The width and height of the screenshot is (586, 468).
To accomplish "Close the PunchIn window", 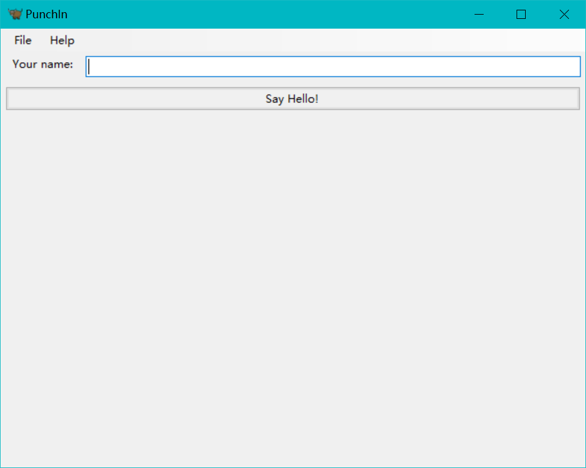I will click(564, 15).
